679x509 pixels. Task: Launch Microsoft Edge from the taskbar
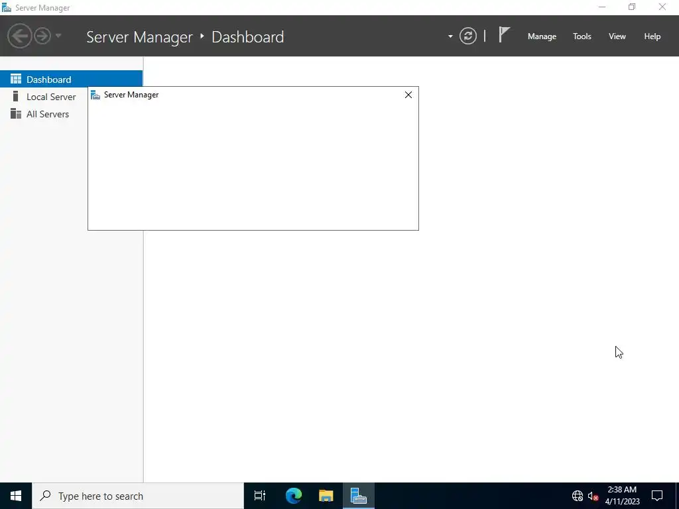294,496
